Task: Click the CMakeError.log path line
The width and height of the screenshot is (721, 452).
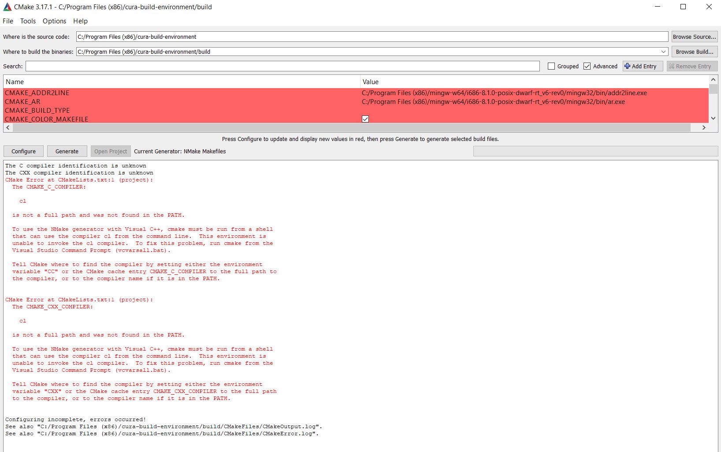Action: click(162, 433)
